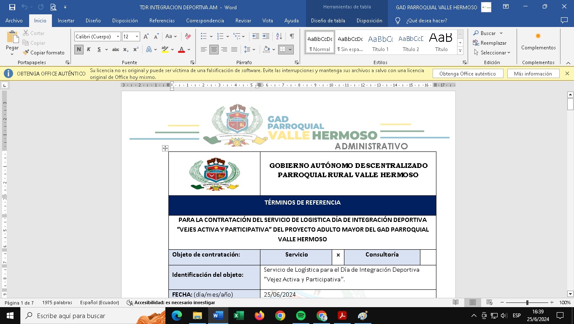Viewport: 574px width, 324px height.
Task: Expand the font size dropdown
Action: (x=137, y=37)
